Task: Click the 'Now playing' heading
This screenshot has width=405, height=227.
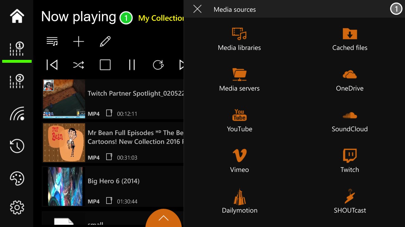Action: (78, 16)
